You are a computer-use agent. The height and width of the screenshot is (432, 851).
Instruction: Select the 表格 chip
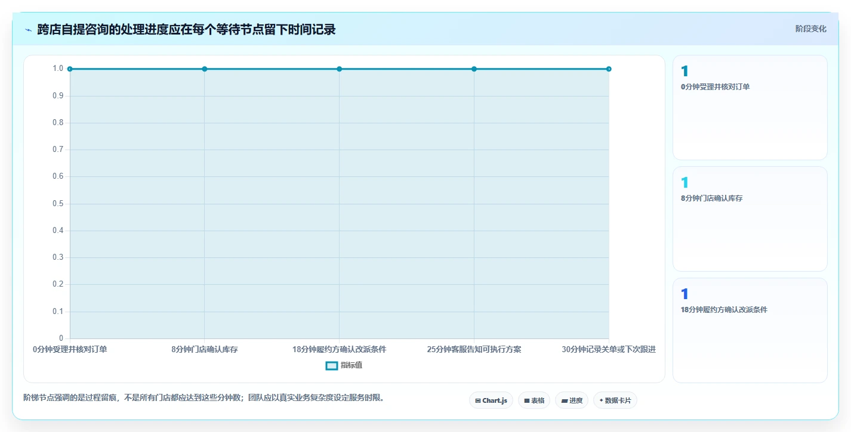534,400
